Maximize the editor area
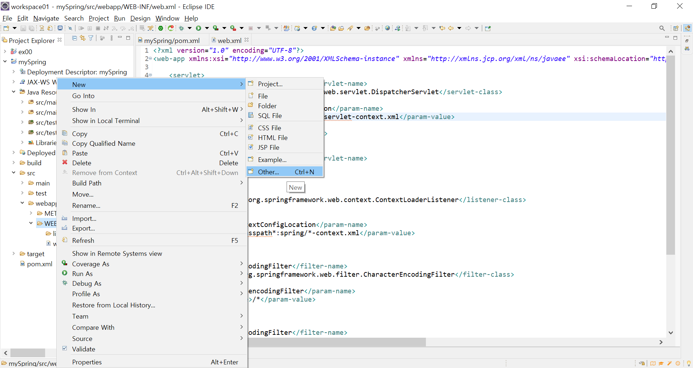The width and height of the screenshot is (693, 368). [x=675, y=38]
